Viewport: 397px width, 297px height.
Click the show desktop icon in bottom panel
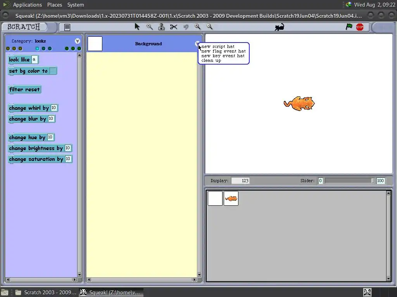point(5,292)
